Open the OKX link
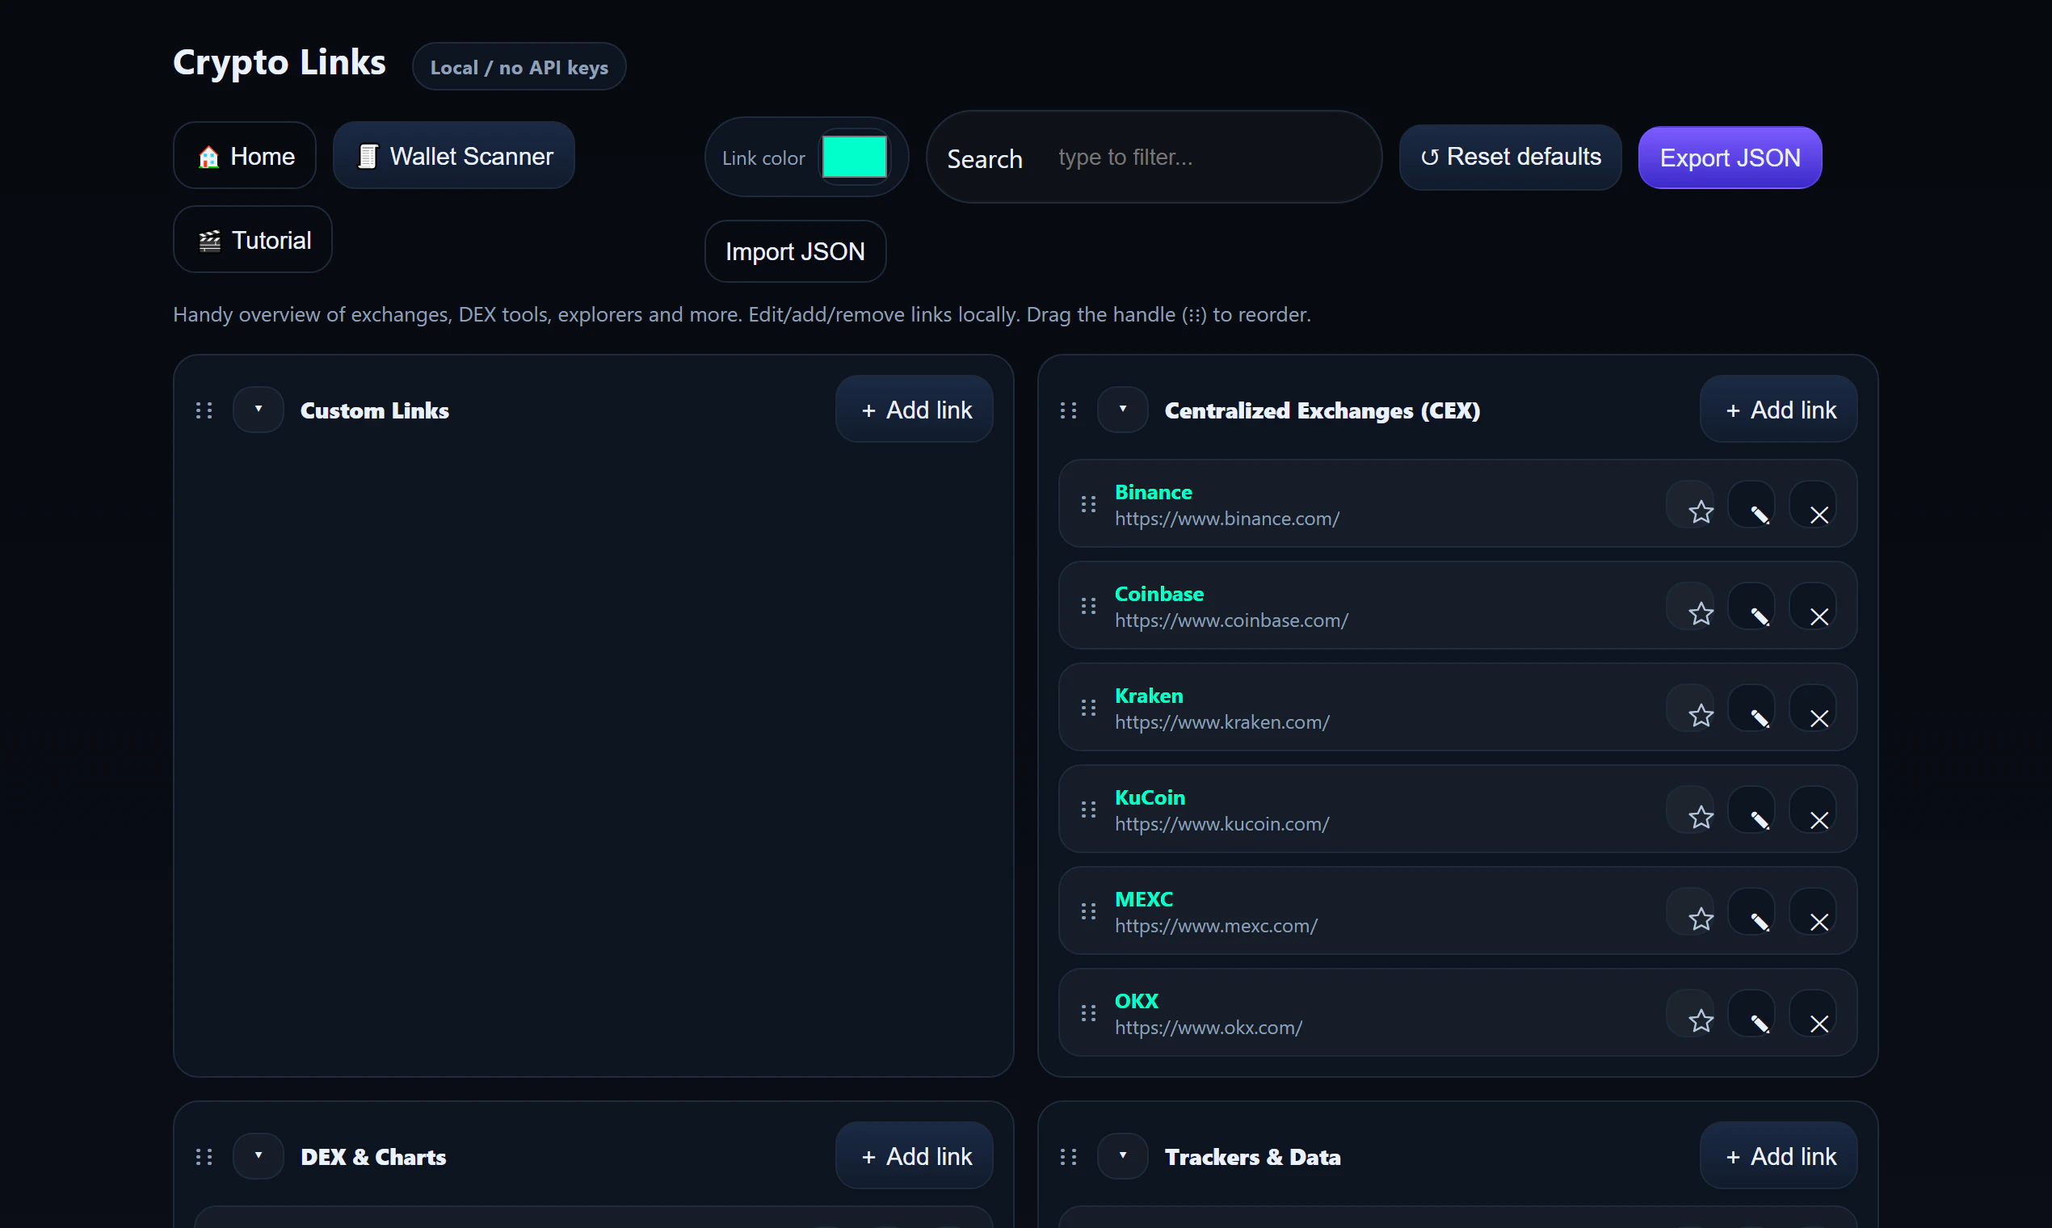The height and width of the screenshot is (1228, 2052). [x=1137, y=1001]
